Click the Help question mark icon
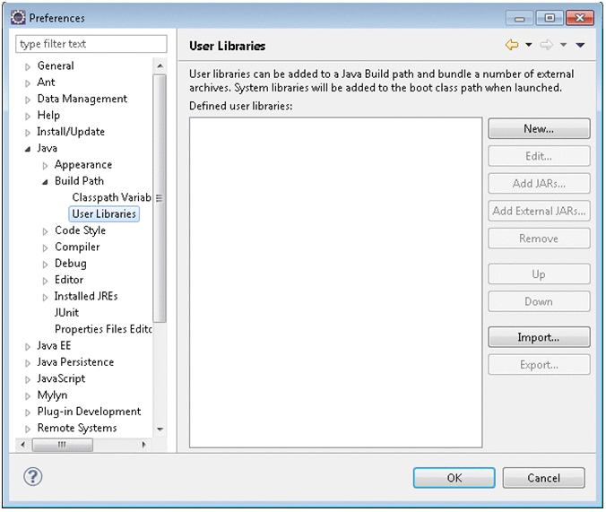 33,476
